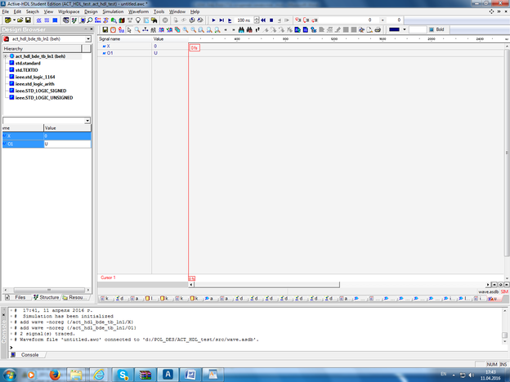Click the Restart simulation rewind icon

(x=263, y=20)
